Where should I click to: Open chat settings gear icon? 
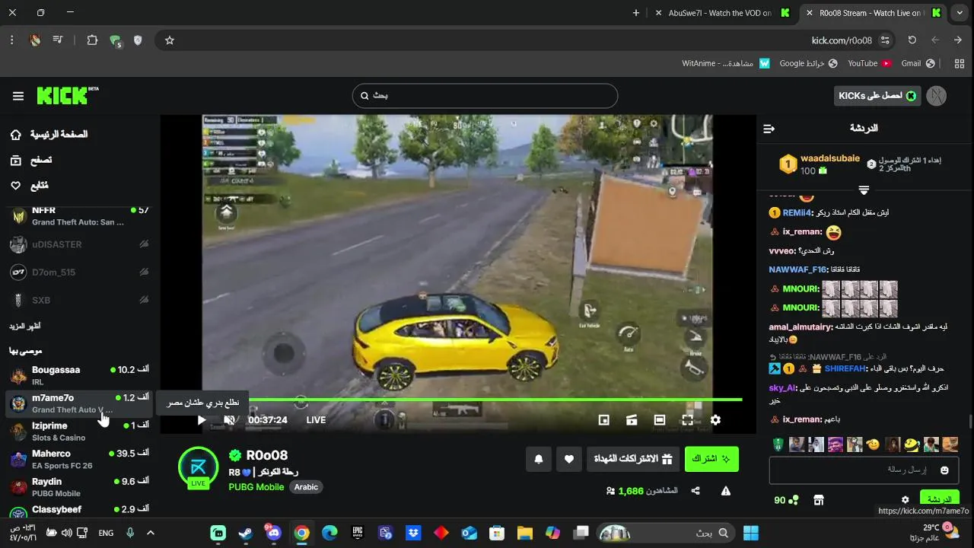[x=905, y=500]
